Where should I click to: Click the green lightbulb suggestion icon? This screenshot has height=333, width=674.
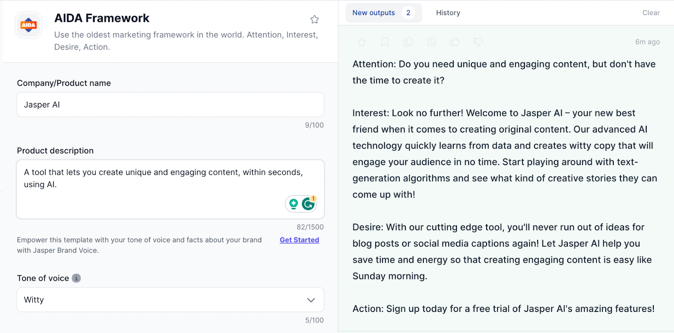(294, 204)
